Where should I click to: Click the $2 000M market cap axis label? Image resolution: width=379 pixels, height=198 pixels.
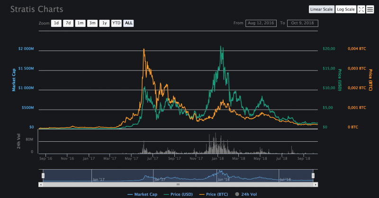26,49
